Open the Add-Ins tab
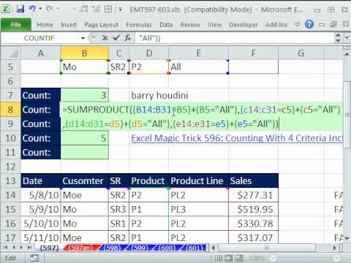This screenshot has height=263, width=351. (276, 25)
